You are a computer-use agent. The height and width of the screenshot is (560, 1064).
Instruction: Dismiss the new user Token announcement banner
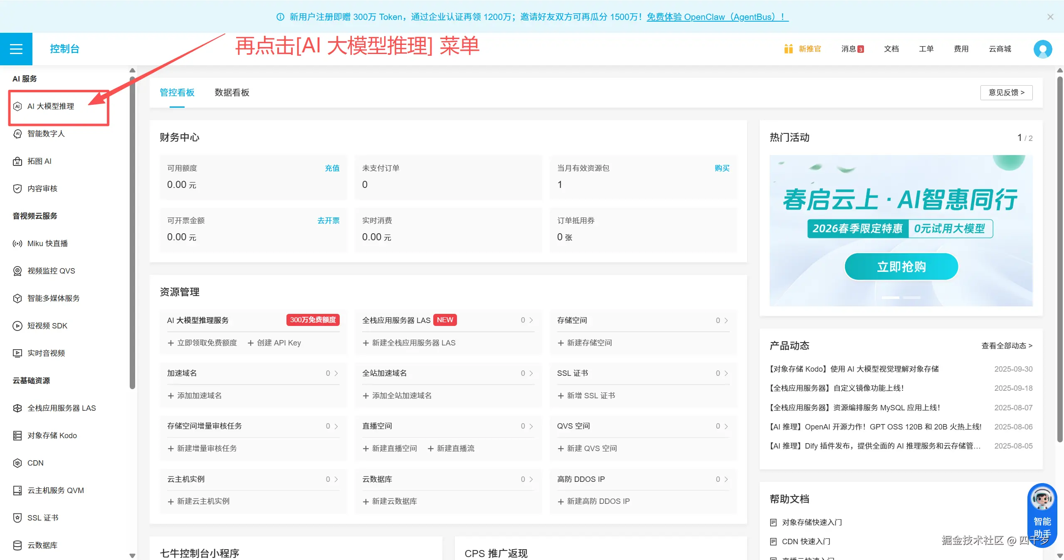point(1050,17)
